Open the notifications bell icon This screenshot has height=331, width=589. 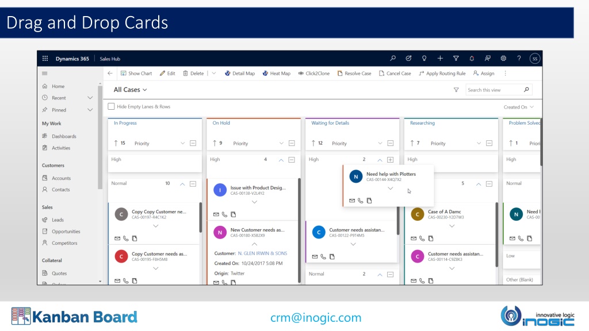point(472,59)
